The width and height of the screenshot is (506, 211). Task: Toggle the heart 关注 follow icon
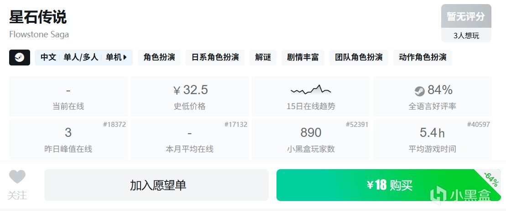[17, 176]
